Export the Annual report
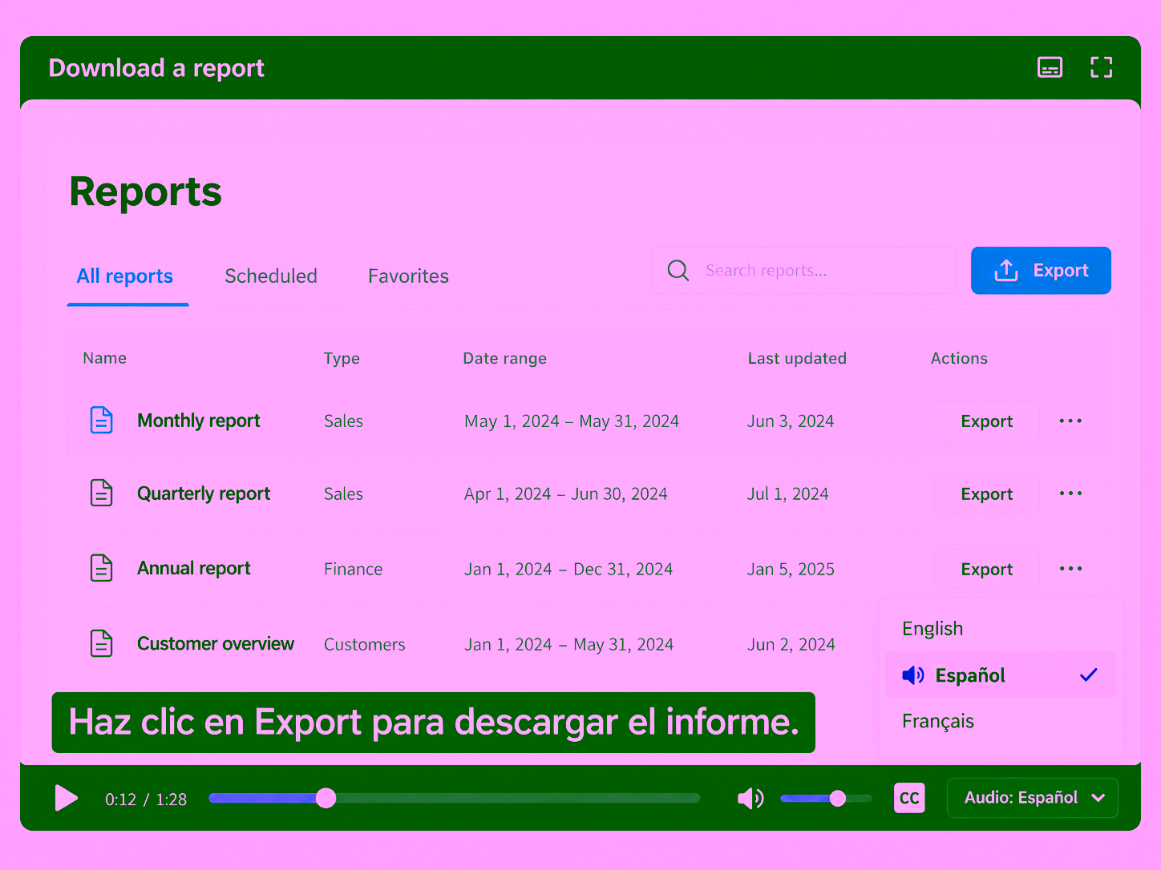This screenshot has height=870, width=1161. (x=986, y=570)
